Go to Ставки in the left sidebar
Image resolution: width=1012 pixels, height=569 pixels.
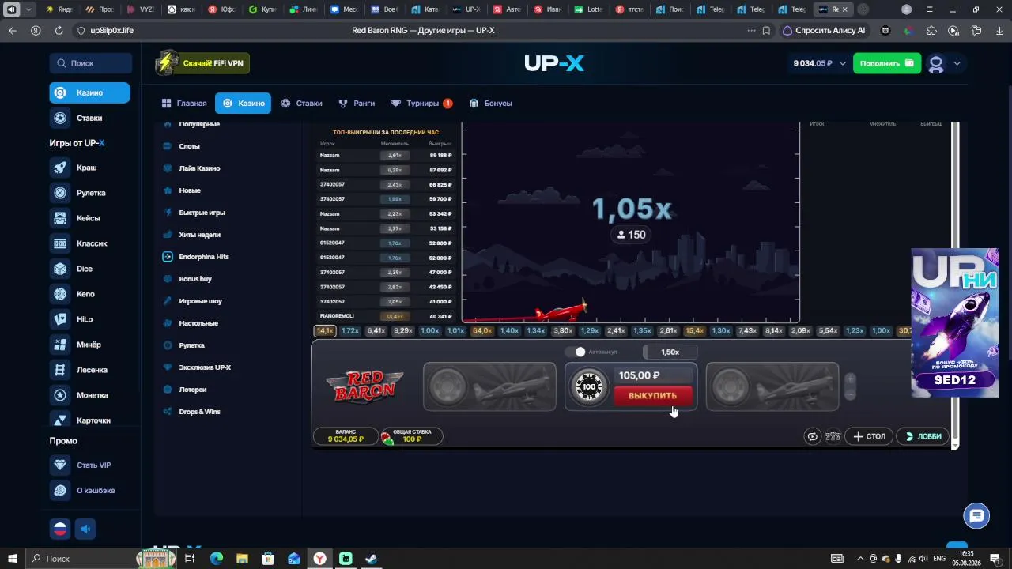pyautogui.click(x=89, y=118)
